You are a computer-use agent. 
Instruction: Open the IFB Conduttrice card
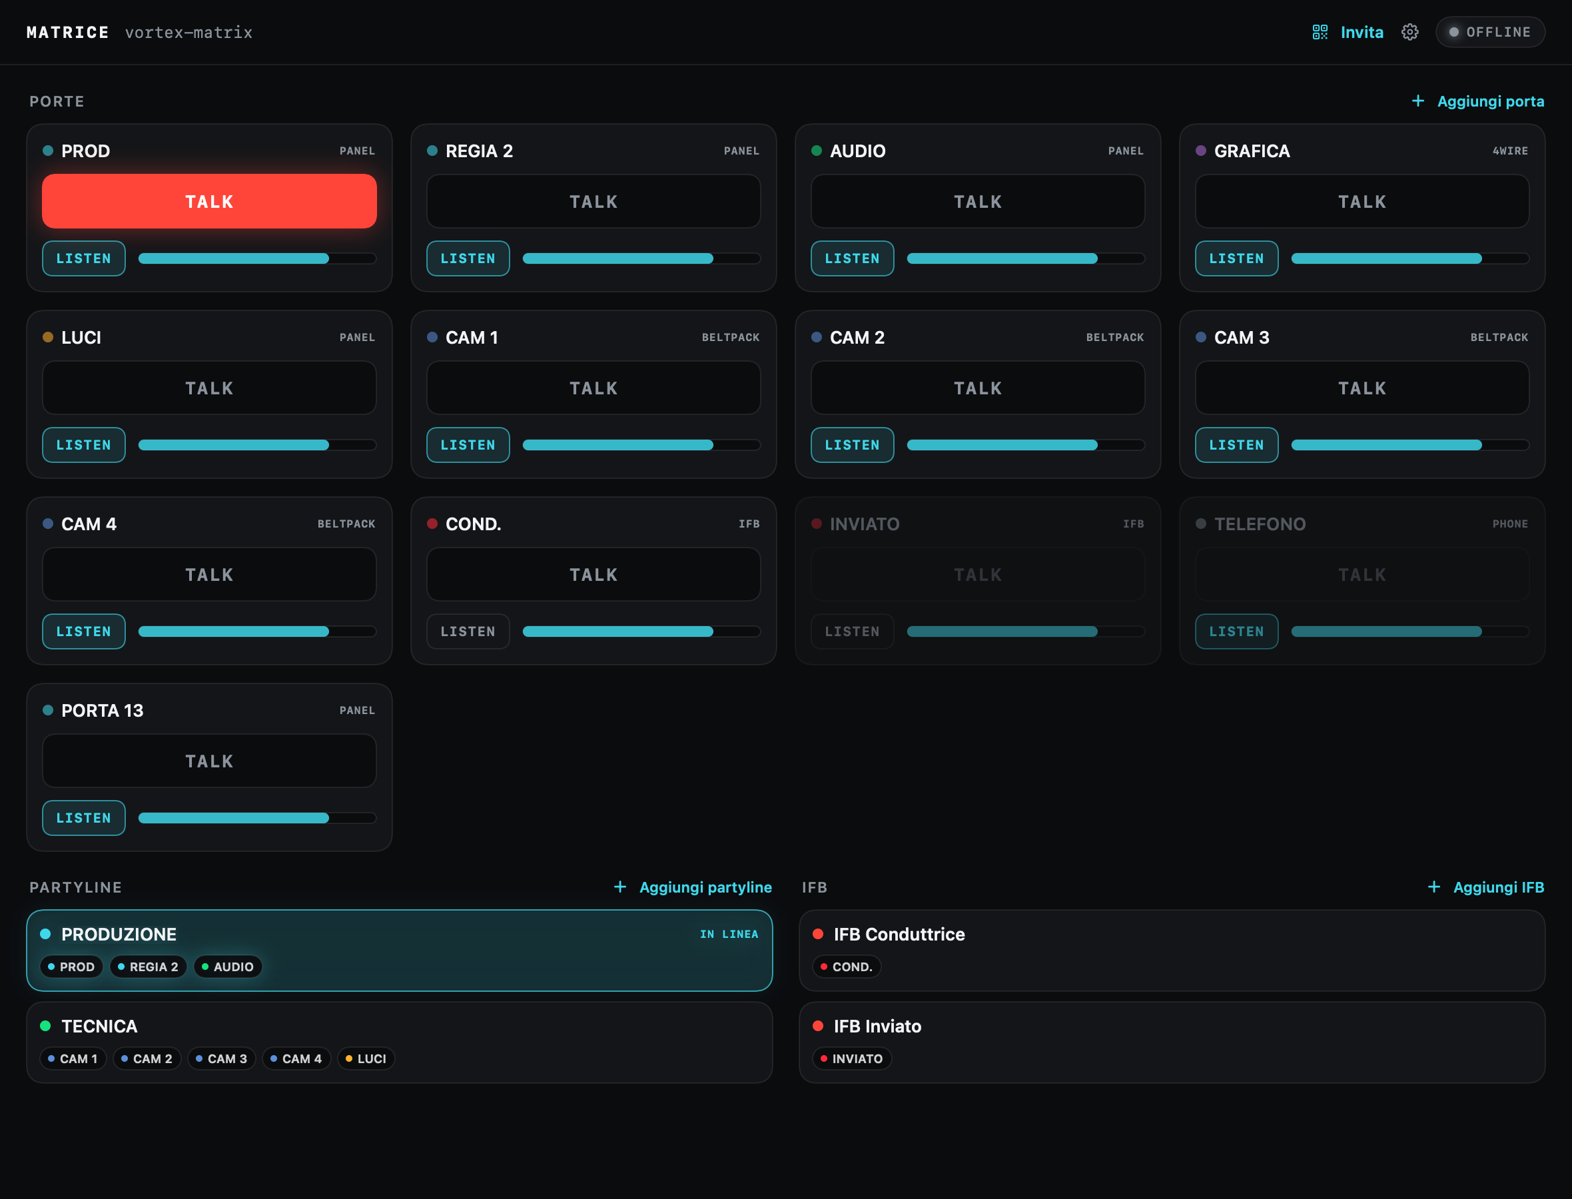[x=1172, y=950]
